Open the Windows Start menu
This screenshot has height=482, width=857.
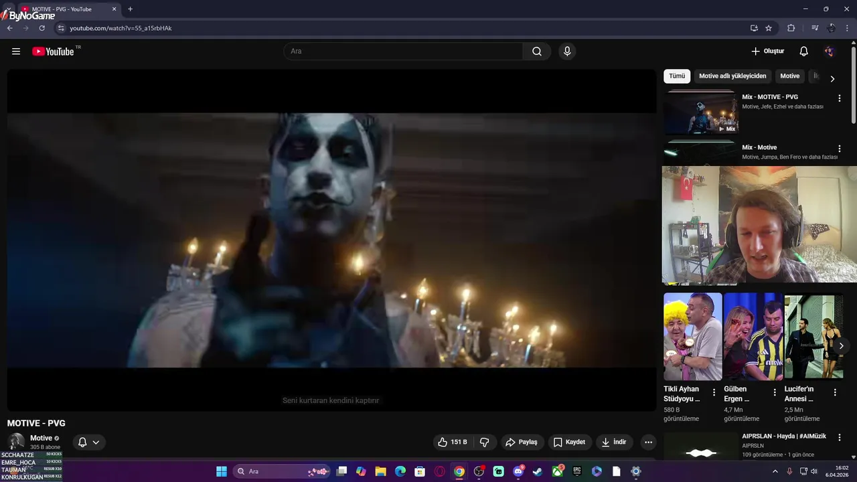pos(222,471)
